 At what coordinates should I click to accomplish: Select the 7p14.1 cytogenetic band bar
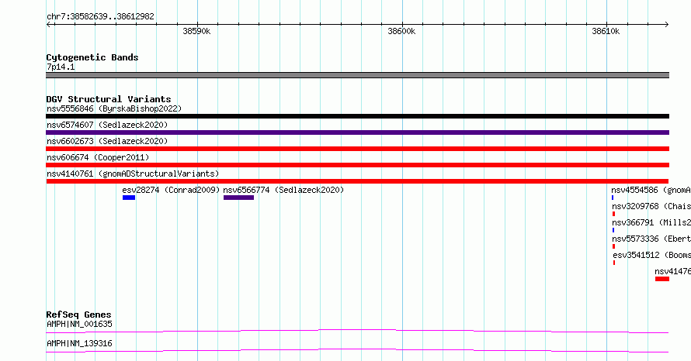(357, 75)
